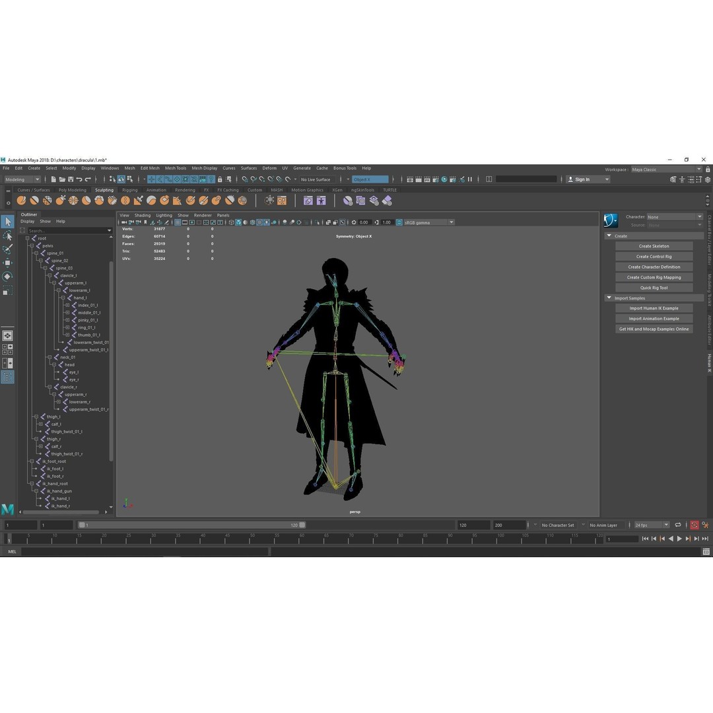Select the arrow Select tool in toolbox
713x713 pixels.
[x=8, y=222]
